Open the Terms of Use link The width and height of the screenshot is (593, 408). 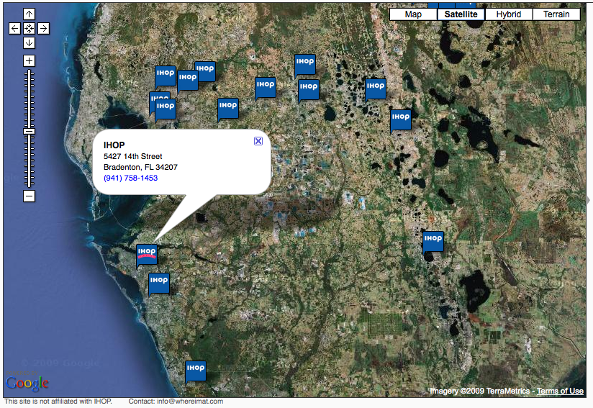coord(560,391)
